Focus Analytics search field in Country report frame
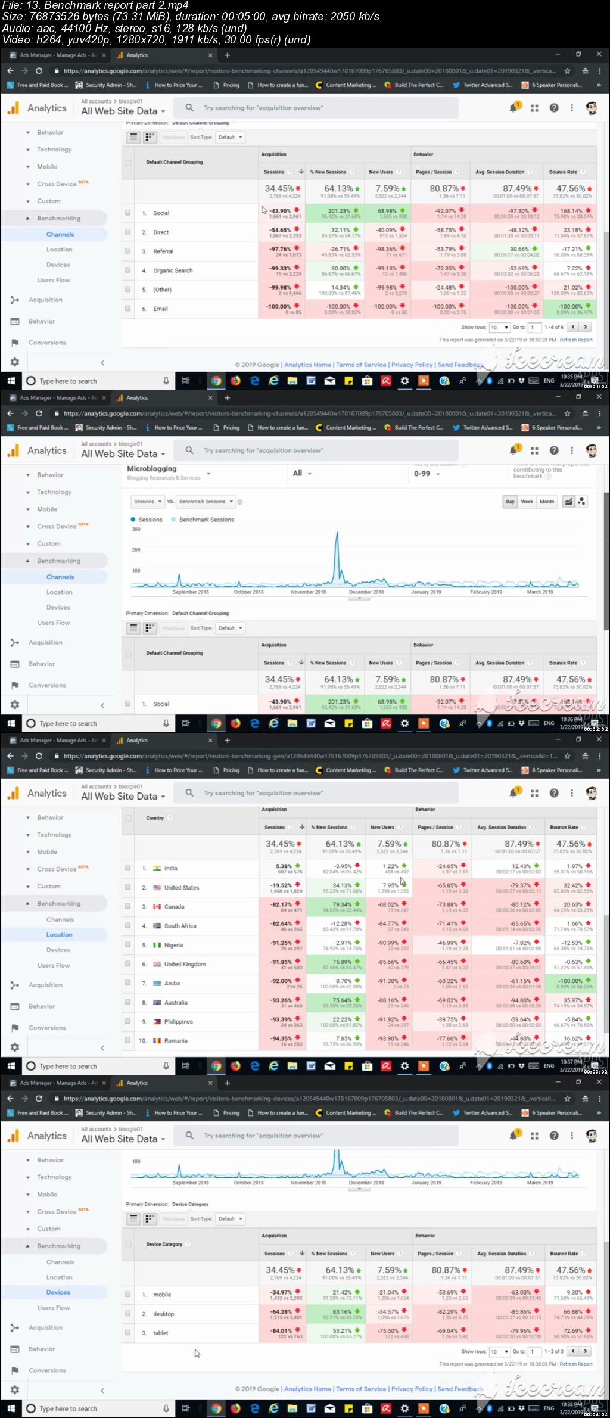The height and width of the screenshot is (1418, 610). pyautogui.click(x=316, y=793)
